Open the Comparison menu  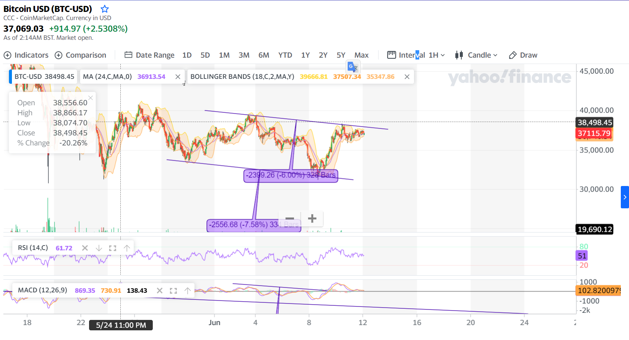tap(80, 55)
